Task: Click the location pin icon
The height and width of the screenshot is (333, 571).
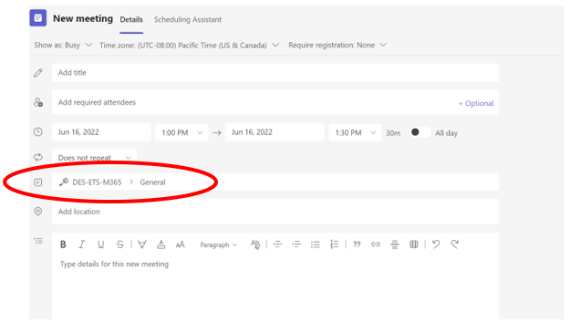Action: coord(38,212)
